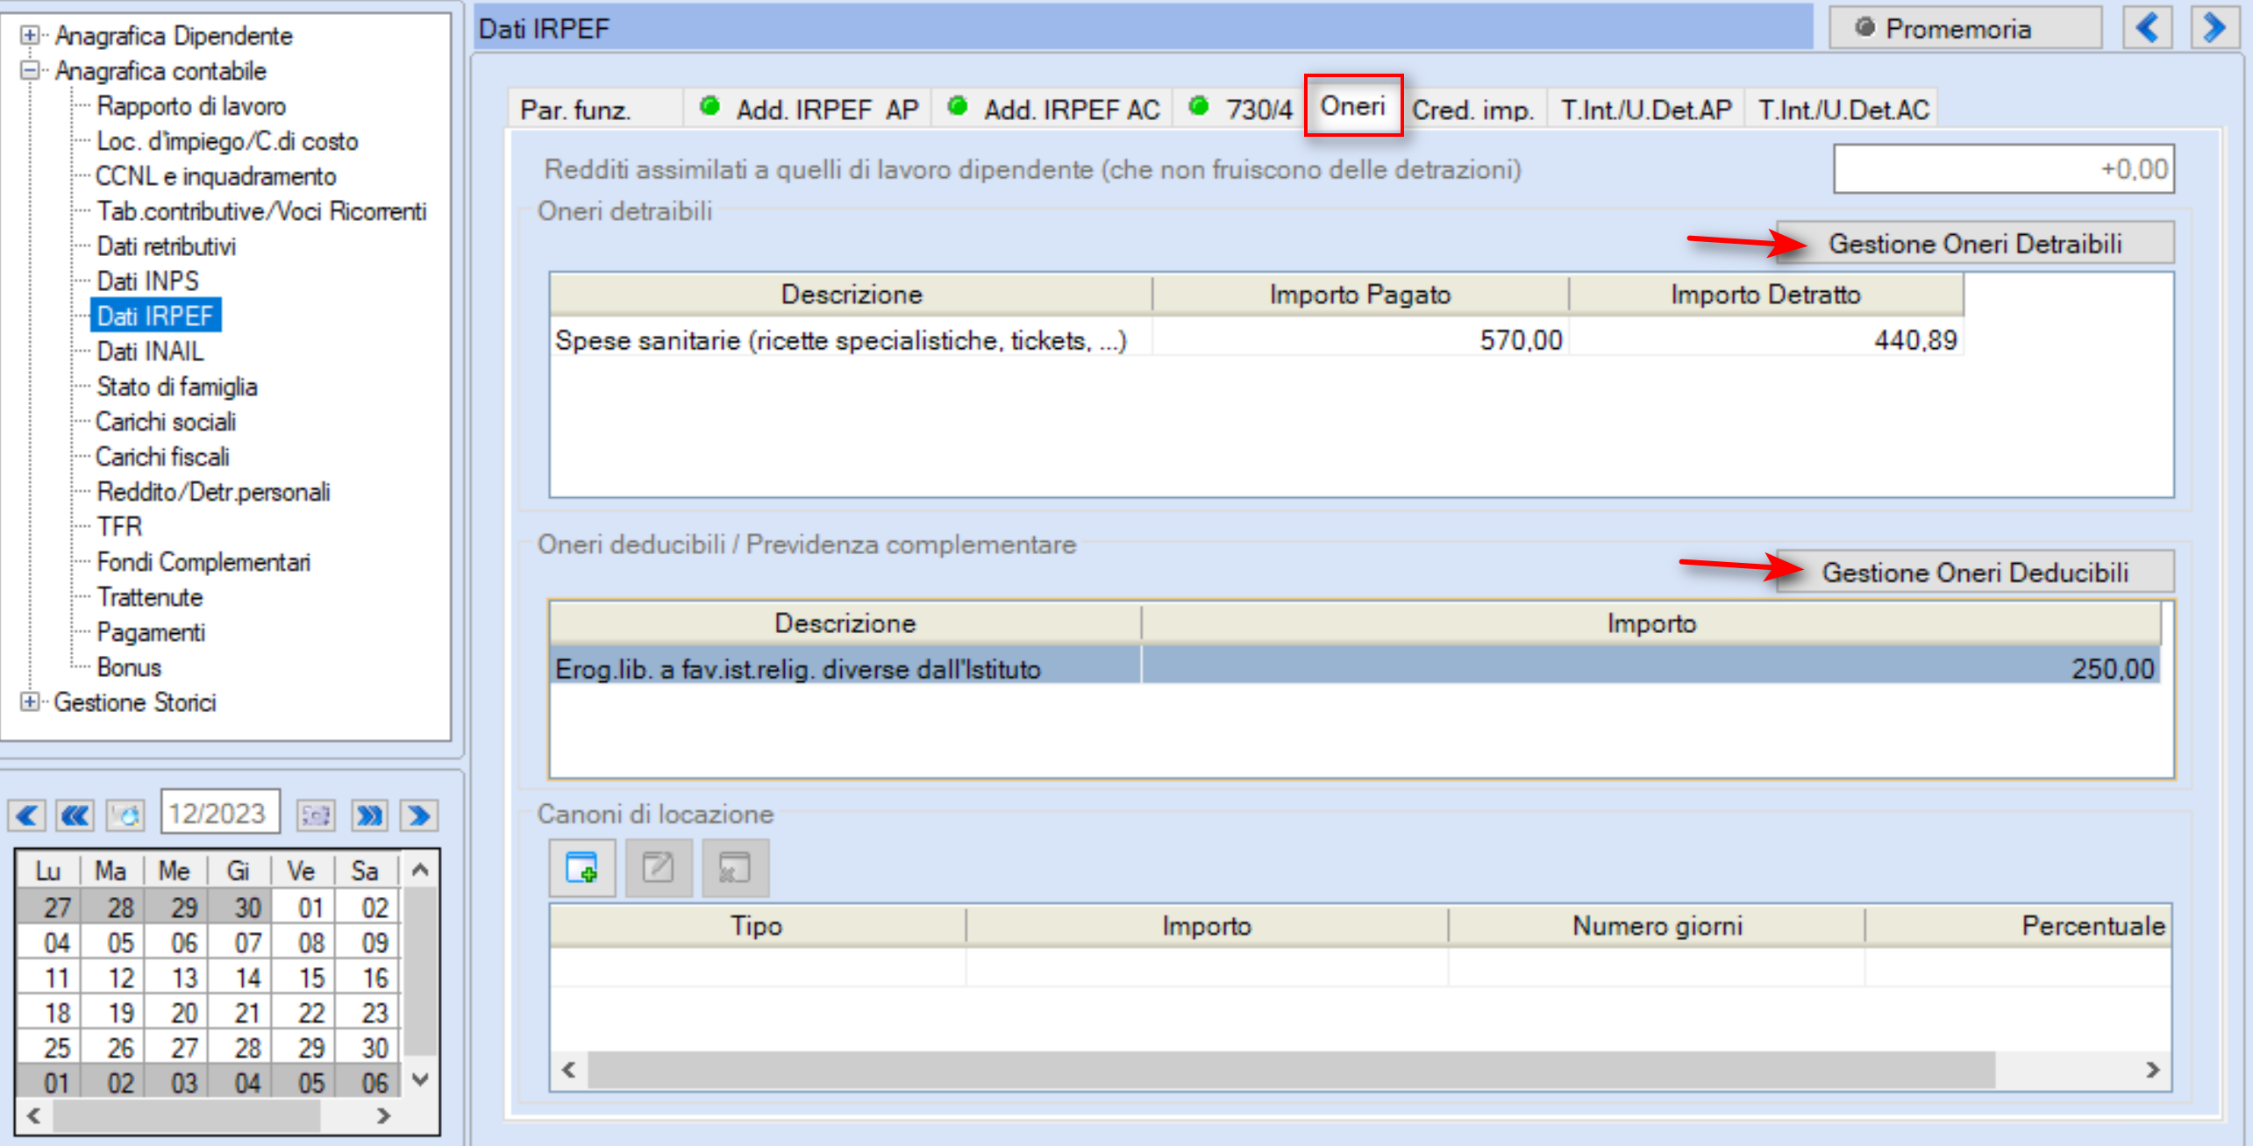The image size is (2253, 1146).
Task: Select TFR in tree
Action: pyautogui.click(x=119, y=526)
